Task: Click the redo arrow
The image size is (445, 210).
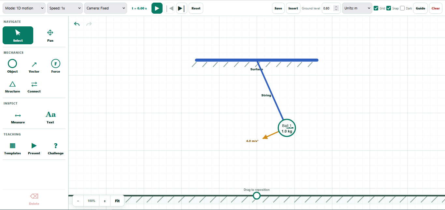Action: point(89,24)
